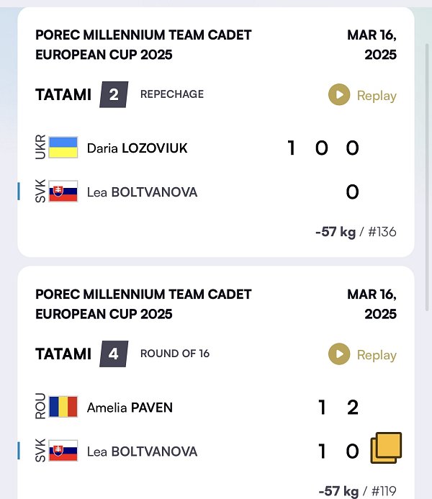Image resolution: width=432 pixels, height=499 pixels.
Task: Click the Romania flag beside Amelia Paven
Action: tap(63, 407)
